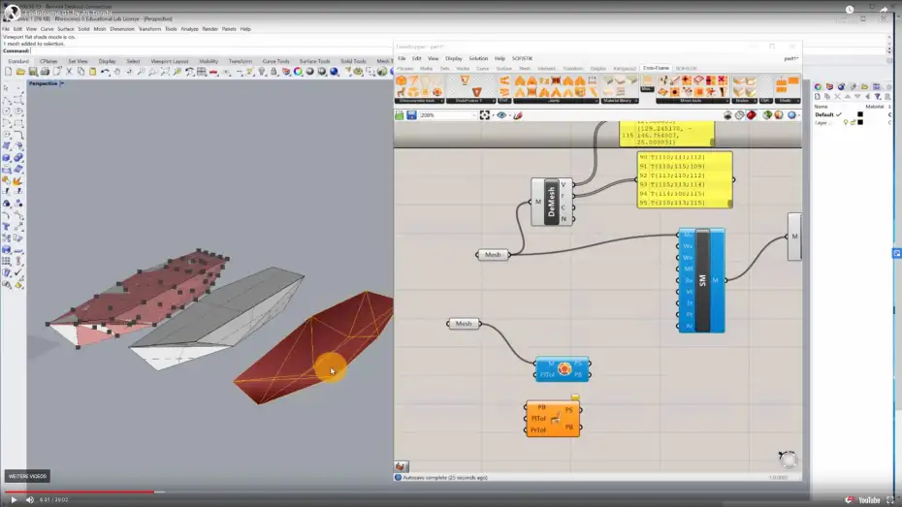Click the Grasshopper save disk icon
Image resolution: width=902 pixels, height=507 pixels.
click(412, 115)
